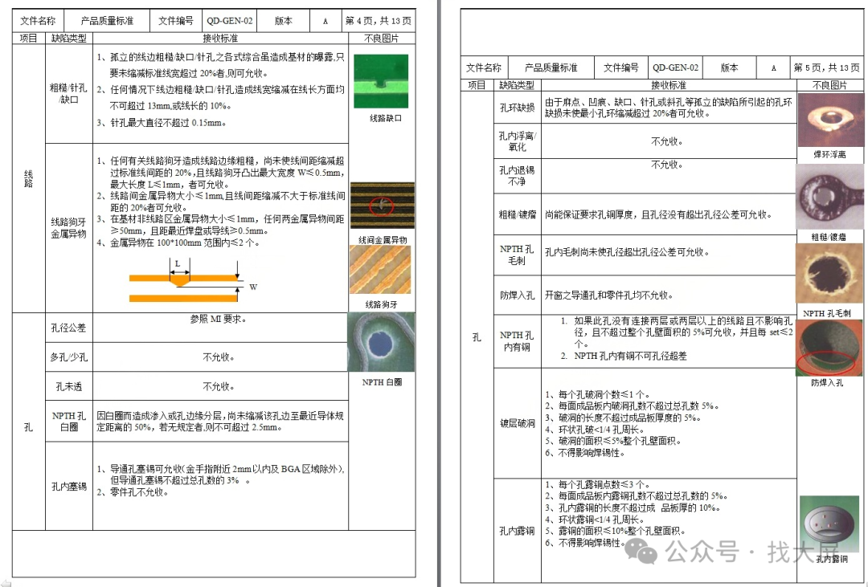Click '接收标准' column header on page 4
The width and height of the screenshot is (868, 587).
(x=220, y=39)
